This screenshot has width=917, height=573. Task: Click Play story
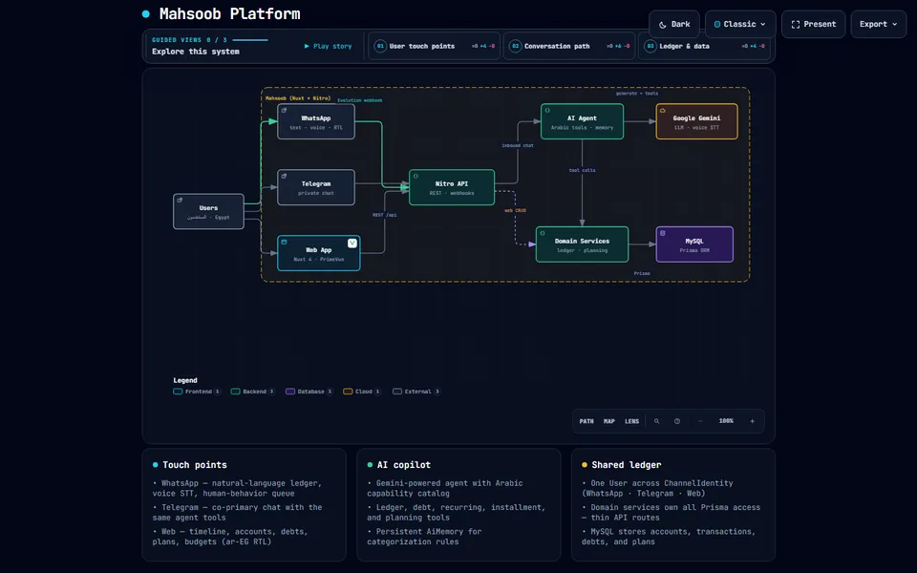[328, 46]
